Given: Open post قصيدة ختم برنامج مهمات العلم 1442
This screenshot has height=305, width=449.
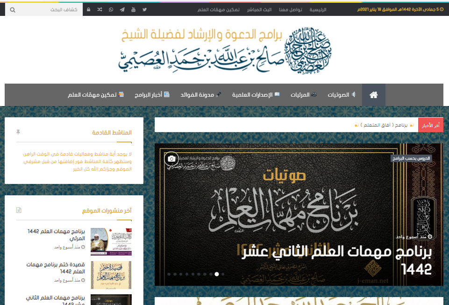Looking at the screenshot, I should tap(56, 268).
